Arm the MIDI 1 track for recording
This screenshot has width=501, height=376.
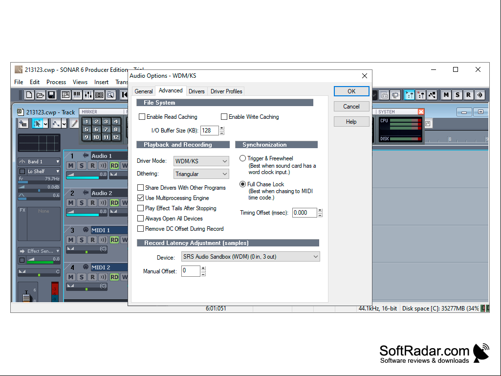click(92, 240)
